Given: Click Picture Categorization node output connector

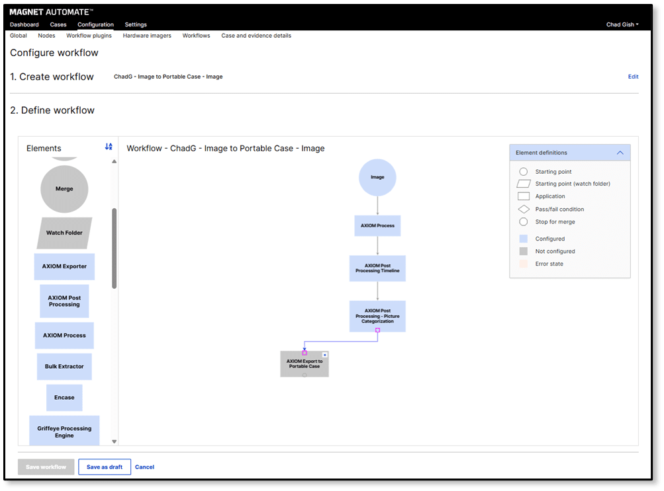Looking at the screenshot, I should coord(377,330).
